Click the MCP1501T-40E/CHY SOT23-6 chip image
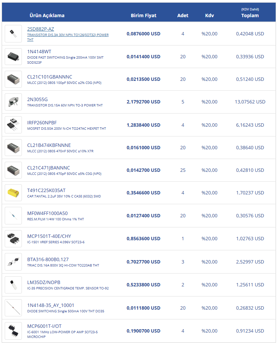The width and height of the screenshot is (278, 344). coord(13,239)
